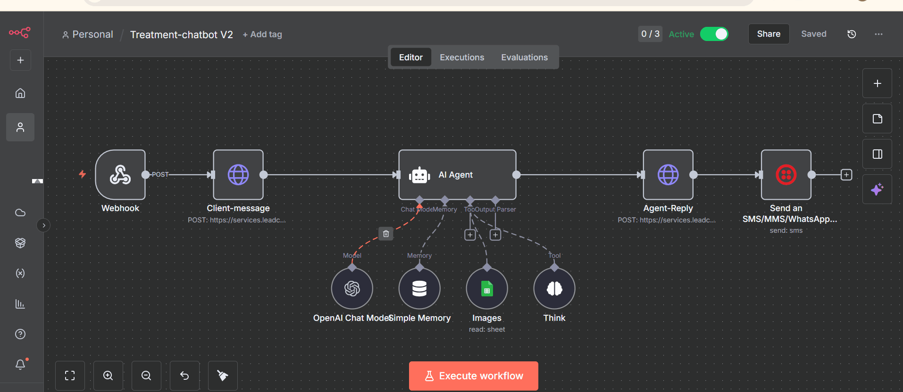Select the Webhook node
The height and width of the screenshot is (392, 903).
pos(120,175)
